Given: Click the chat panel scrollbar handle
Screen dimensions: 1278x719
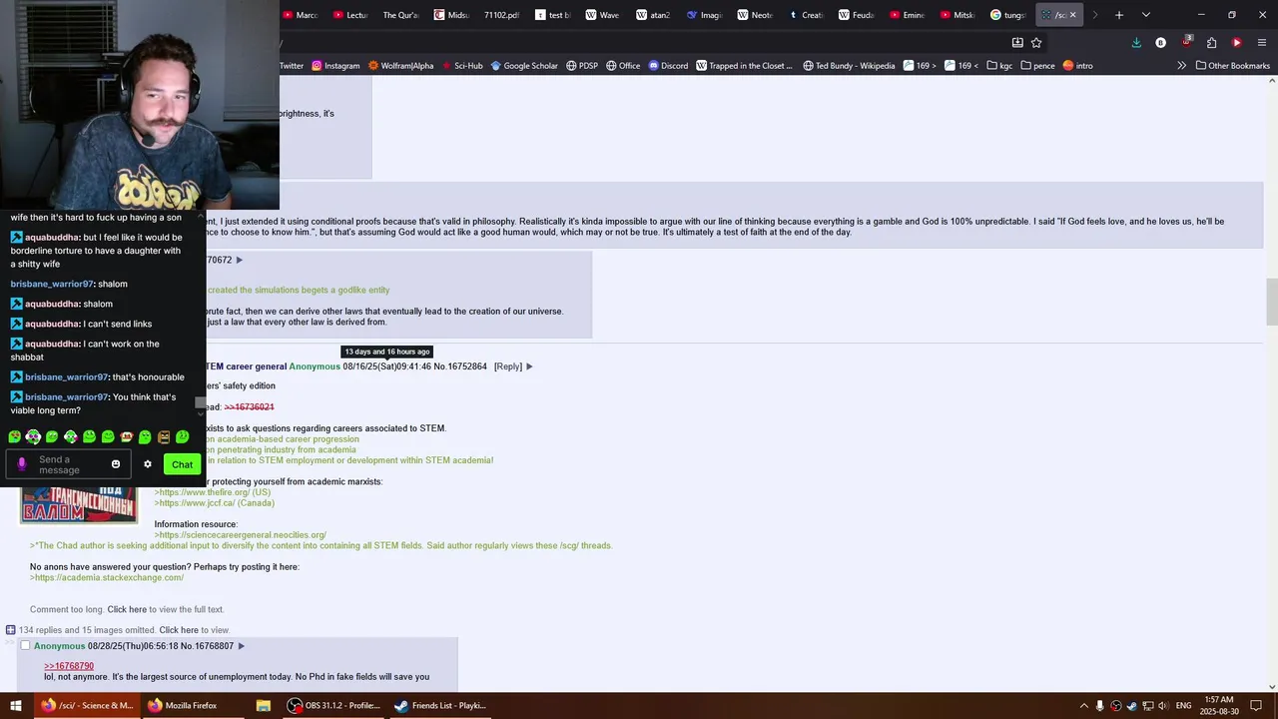Looking at the screenshot, I should click(200, 403).
